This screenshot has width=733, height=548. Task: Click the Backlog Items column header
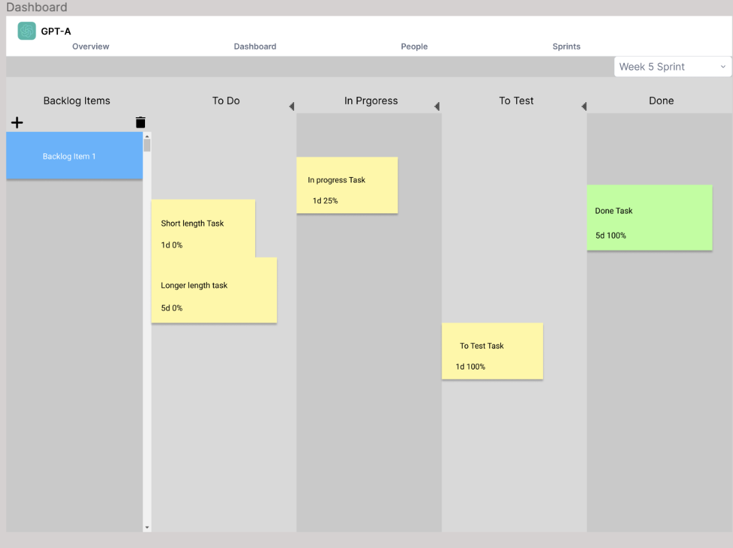pos(76,101)
